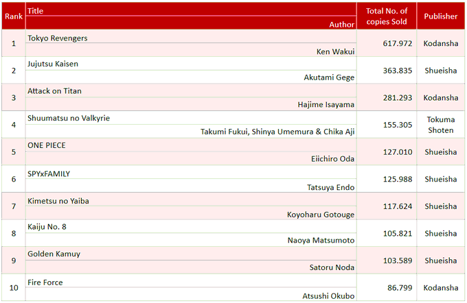
Task: Select the Fire Force title cell
Action: [191, 280]
